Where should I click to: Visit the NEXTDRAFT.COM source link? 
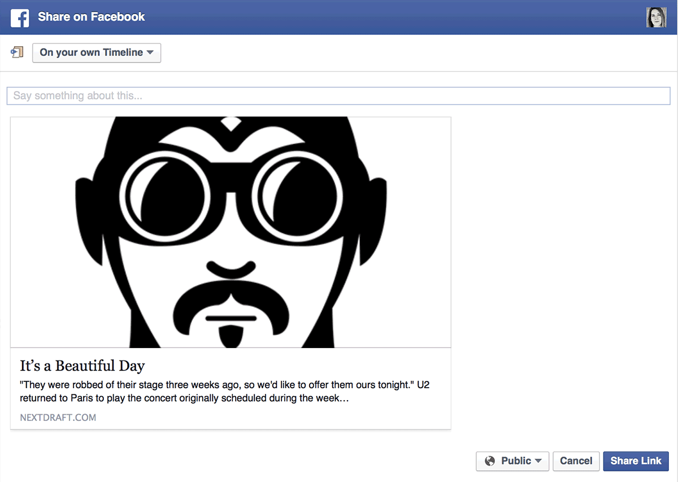click(58, 418)
